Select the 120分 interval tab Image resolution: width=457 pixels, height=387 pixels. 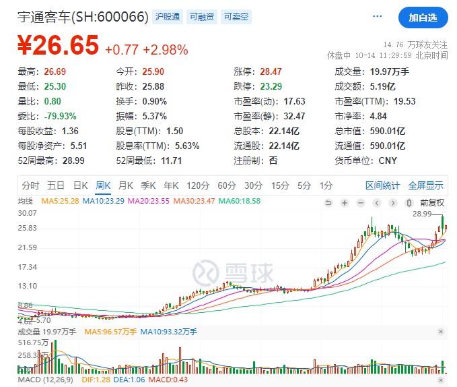coord(198,185)
